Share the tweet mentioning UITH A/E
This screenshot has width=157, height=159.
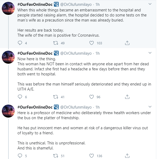127,97
